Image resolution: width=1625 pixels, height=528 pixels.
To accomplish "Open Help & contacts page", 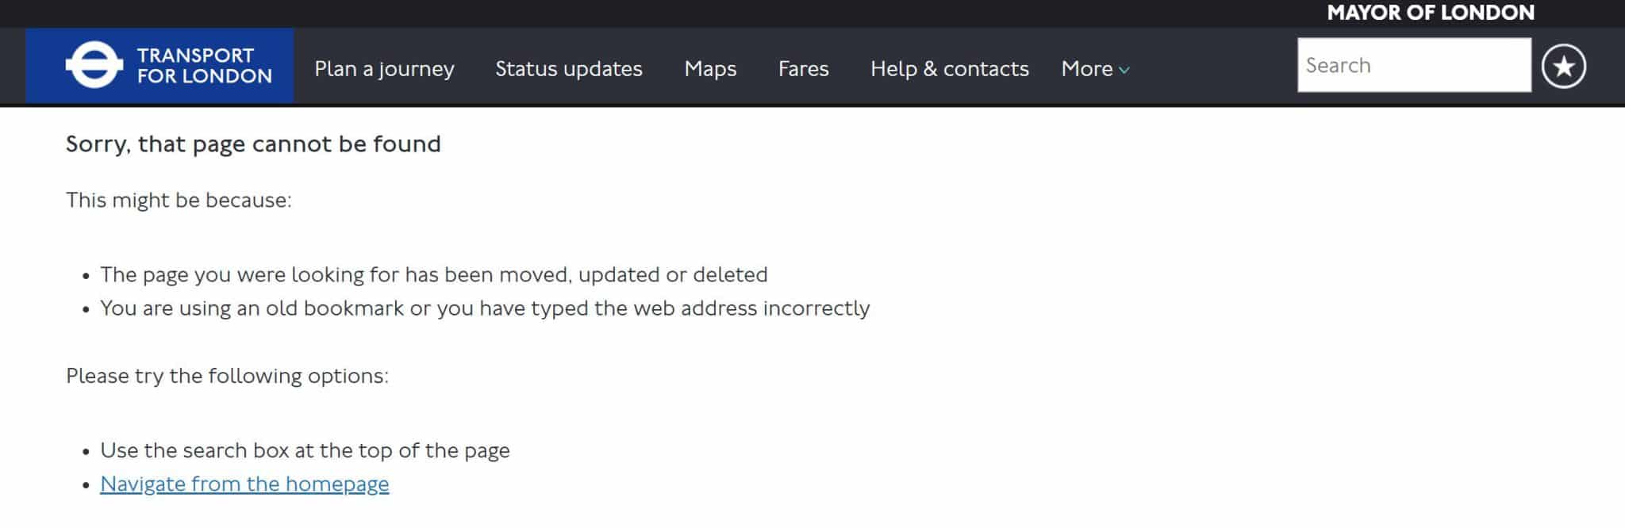I will pyautogui.click(x=949, y=69).
